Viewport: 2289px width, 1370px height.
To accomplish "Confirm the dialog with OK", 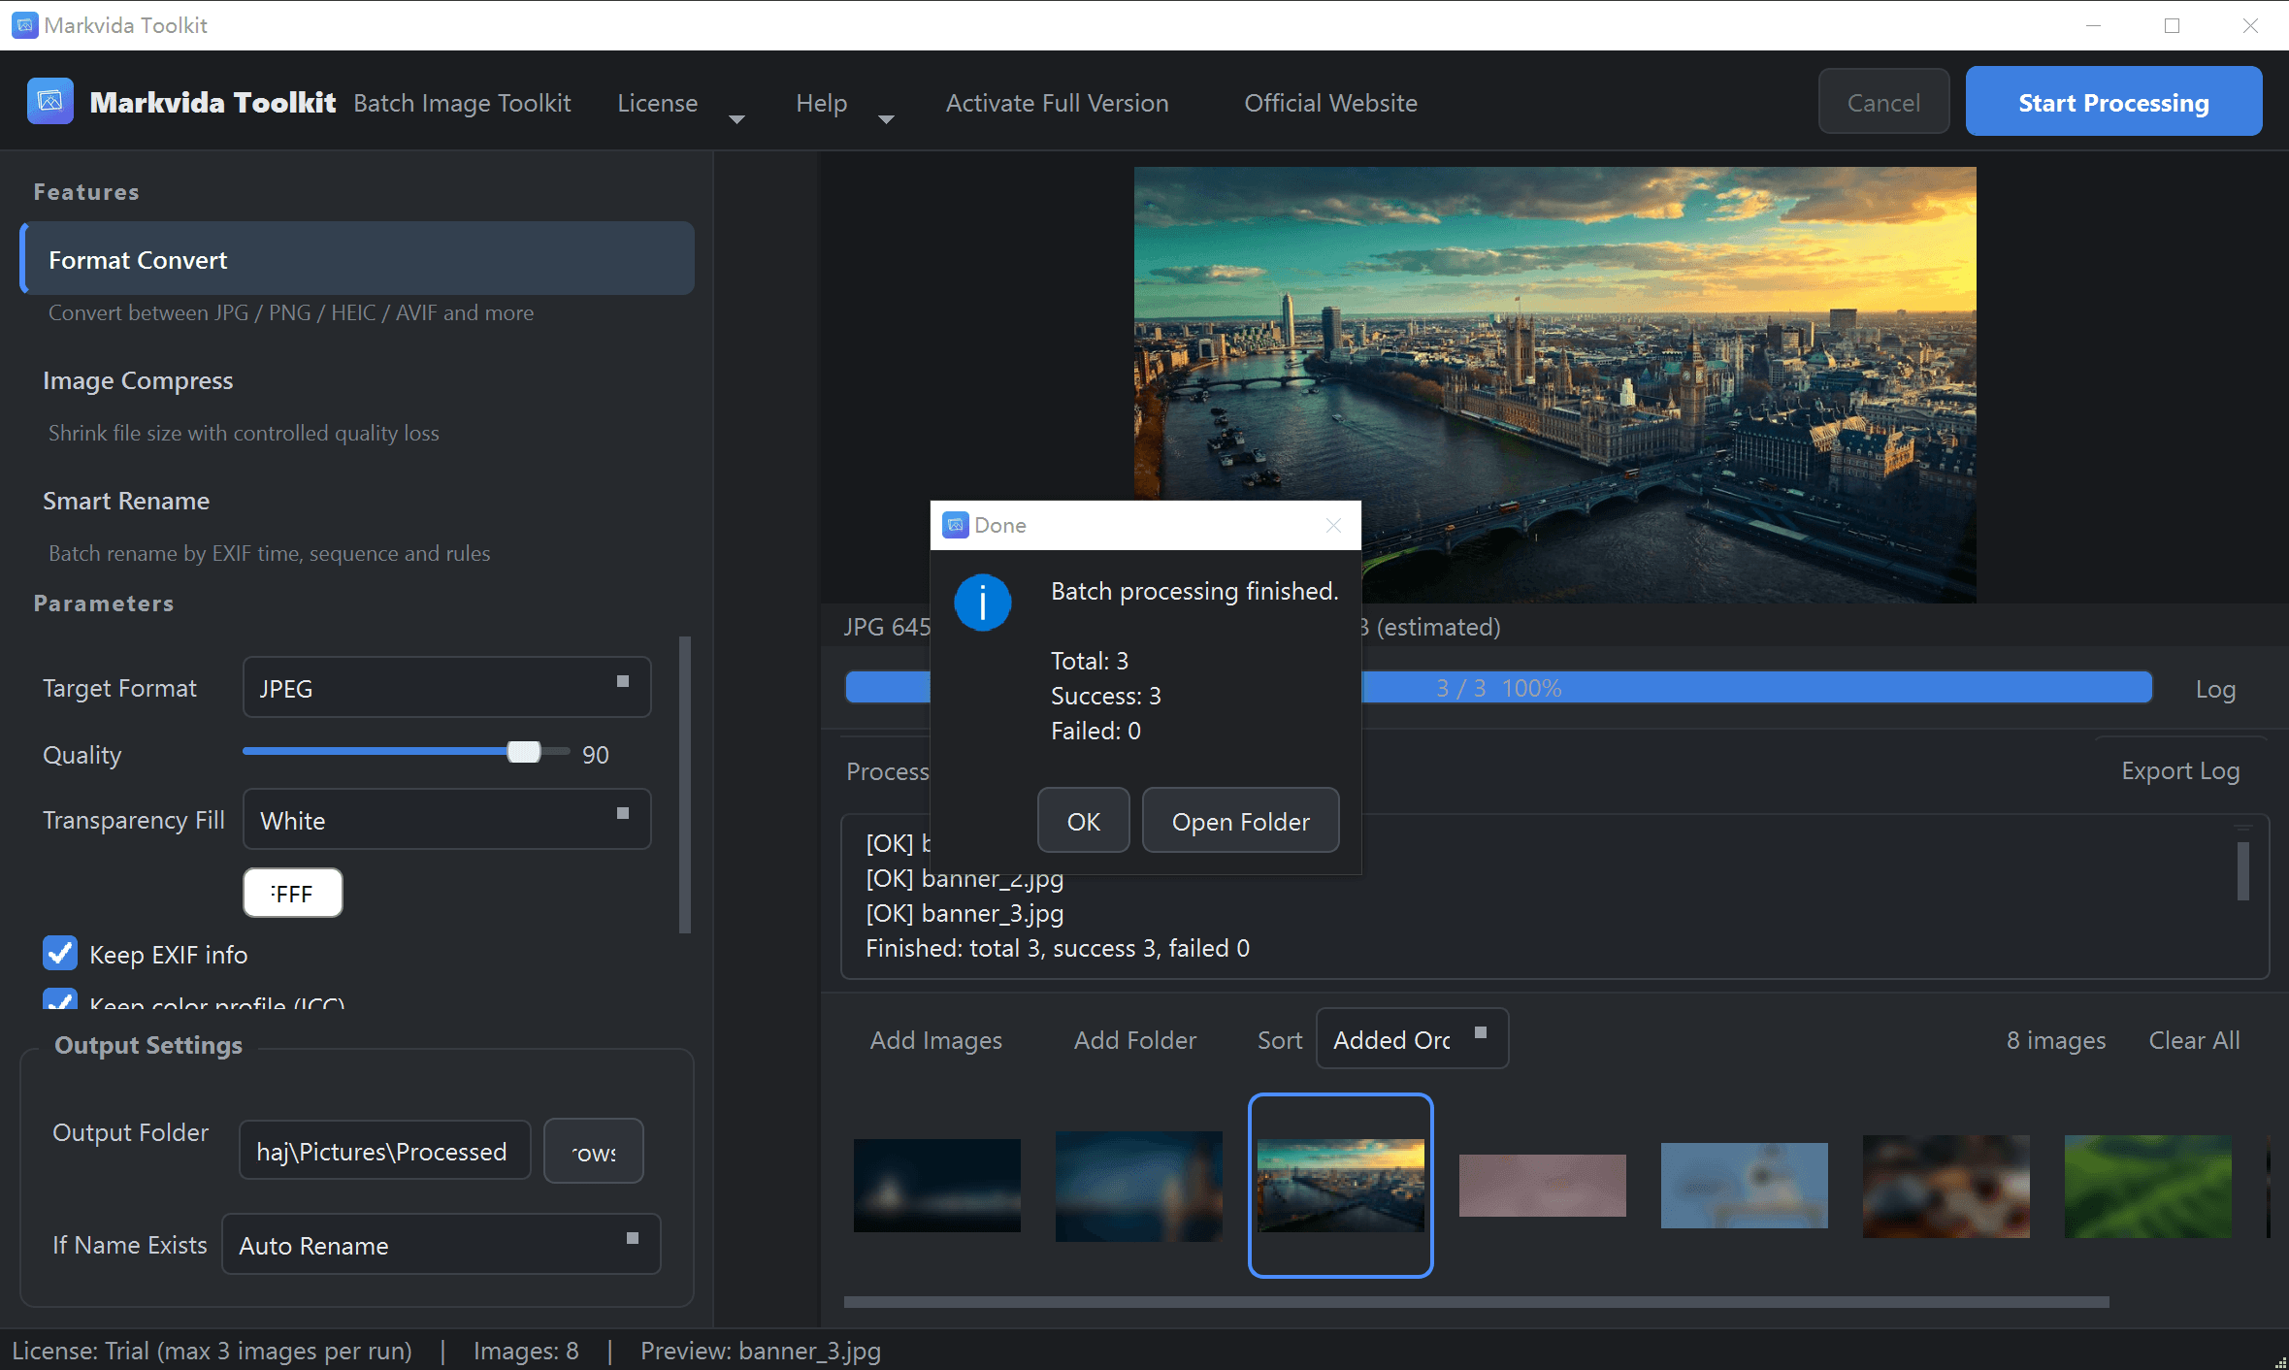I will (1083, 820).
